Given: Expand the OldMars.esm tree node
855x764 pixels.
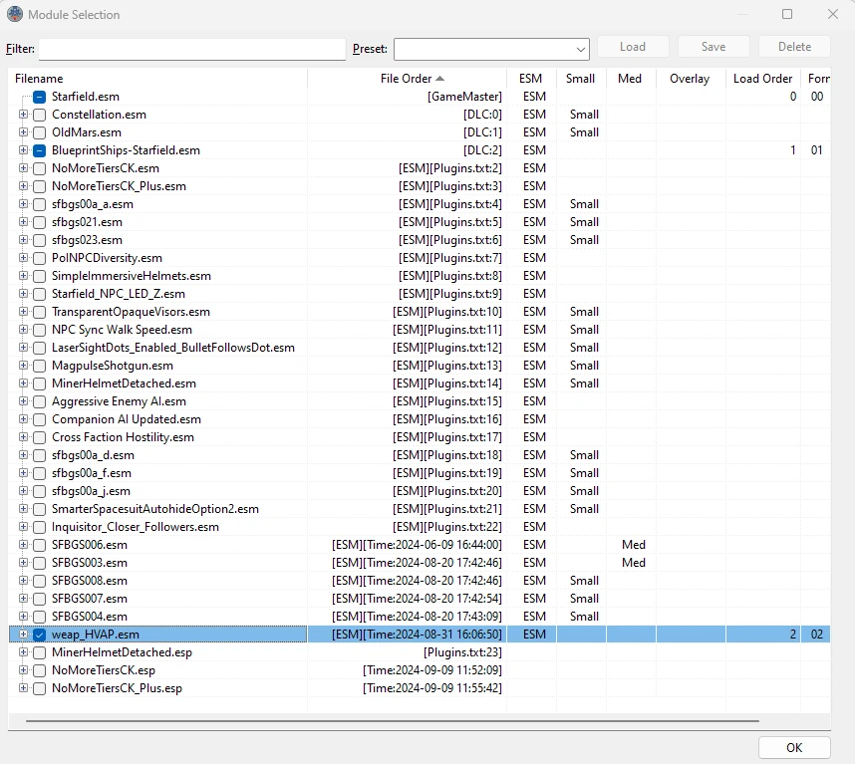Looking at the screenshot, I should [23, 132].
